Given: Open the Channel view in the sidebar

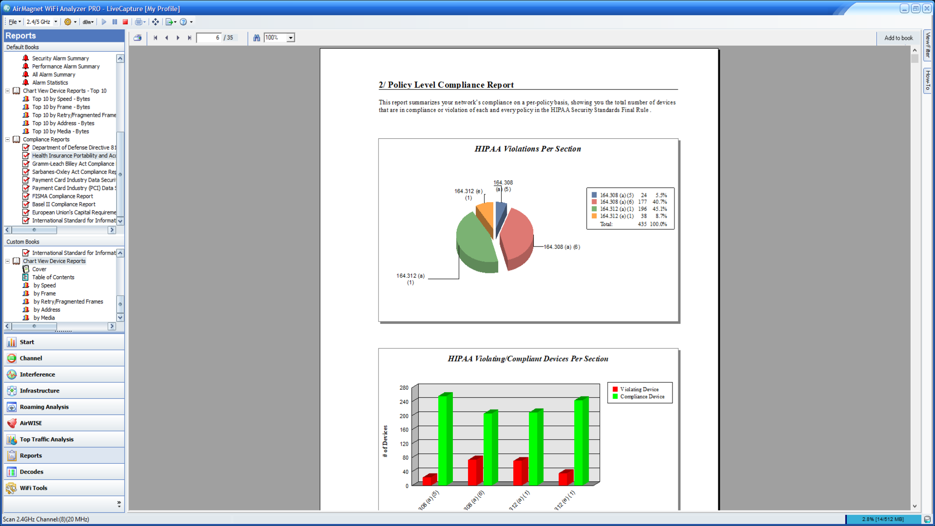Looking at the screenshot, I should pyautogui.click(x=31, y=358).
